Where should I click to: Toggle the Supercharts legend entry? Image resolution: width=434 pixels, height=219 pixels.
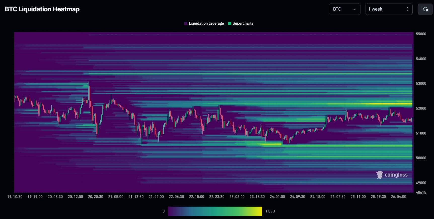(x=240, y=23)
